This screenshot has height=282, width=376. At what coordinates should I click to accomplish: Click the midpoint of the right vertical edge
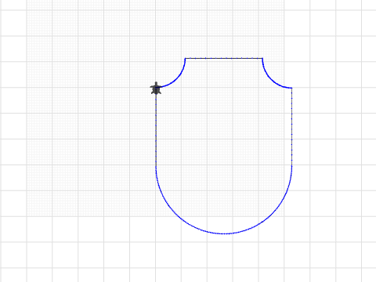(x=291, y=127)
